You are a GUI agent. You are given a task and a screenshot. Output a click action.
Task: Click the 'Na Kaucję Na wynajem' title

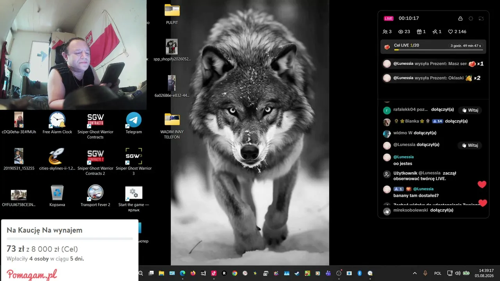tap(45, 230)
